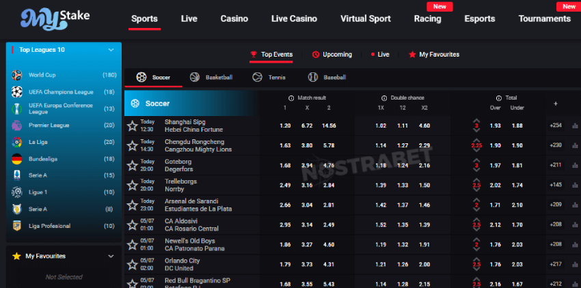Bet on Shanghai Sipg win at 1.20
Screen dimensions: 581x288
click(285, 126)
